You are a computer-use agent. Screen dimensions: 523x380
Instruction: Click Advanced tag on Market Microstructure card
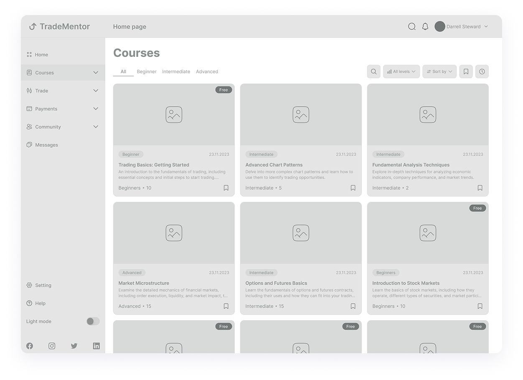(132, 273)
